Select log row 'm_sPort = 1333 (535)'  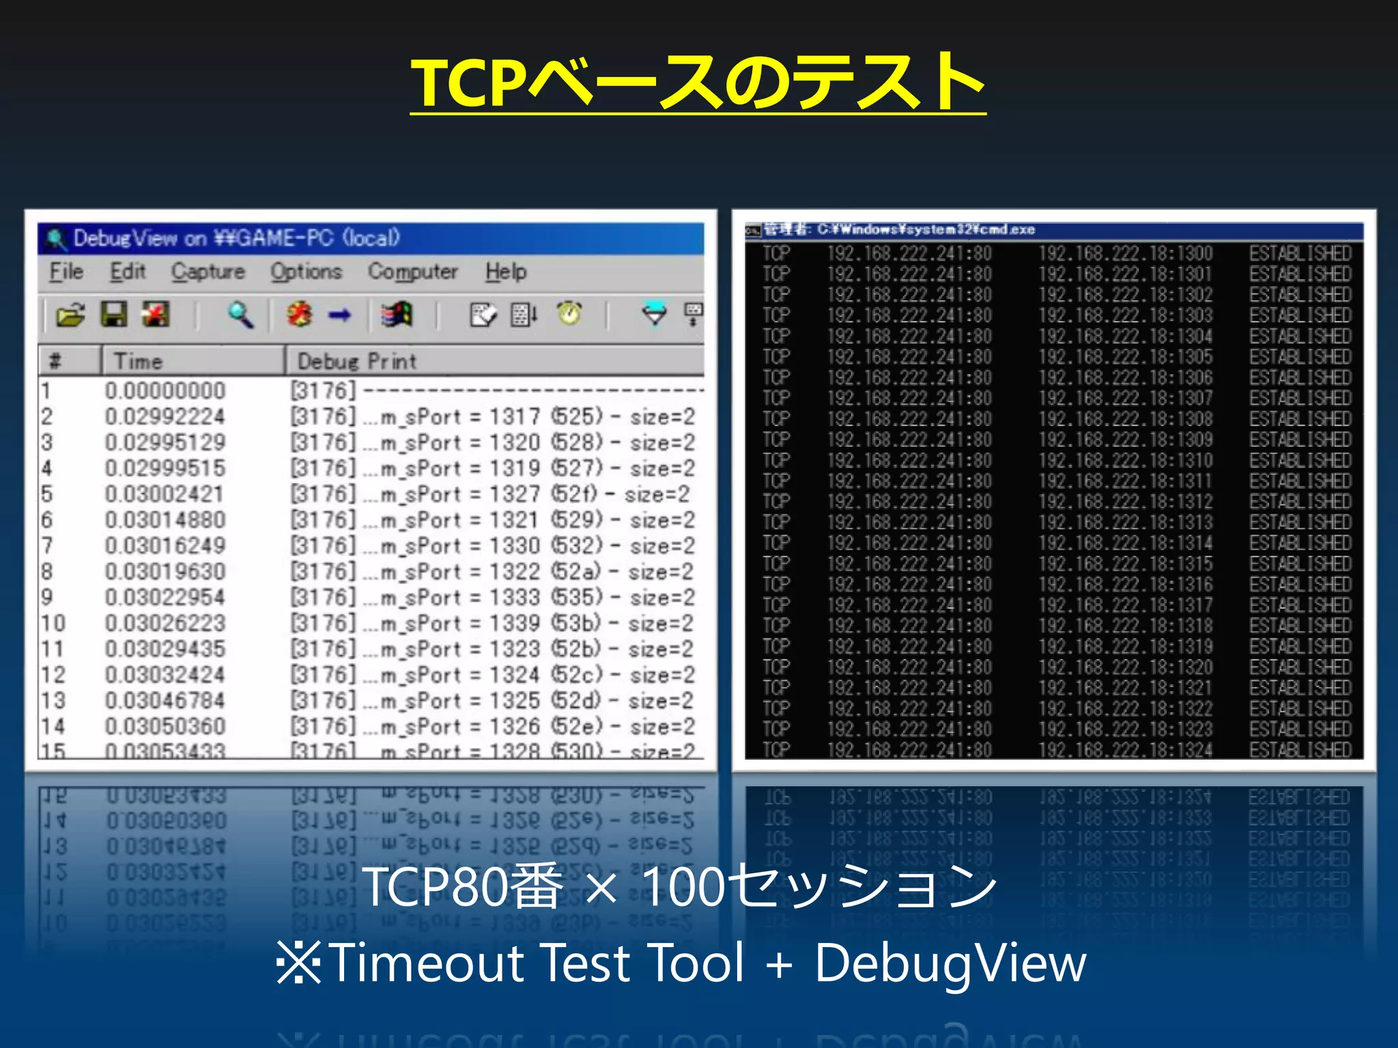[x=371, y=598]
